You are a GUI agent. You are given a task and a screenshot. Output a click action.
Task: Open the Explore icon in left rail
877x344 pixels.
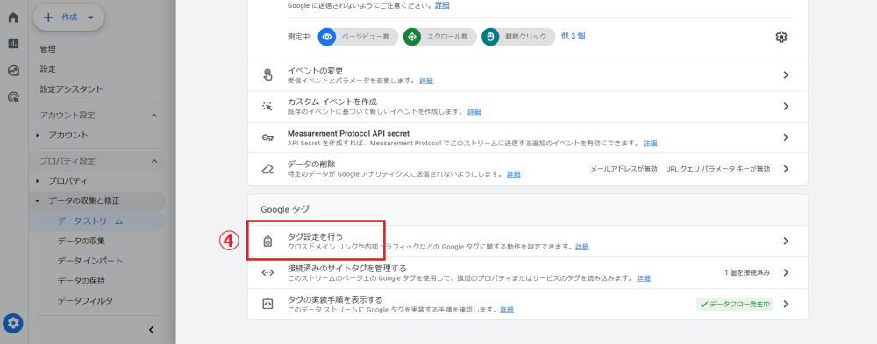click(13, 70)
